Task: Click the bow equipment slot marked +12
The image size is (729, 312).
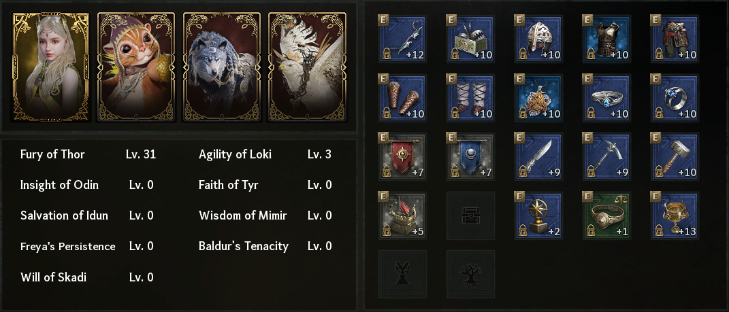Action: point(402,39)
